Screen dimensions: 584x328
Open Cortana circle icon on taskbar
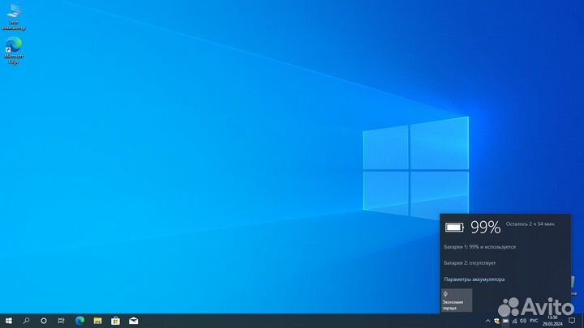(44, 321)
